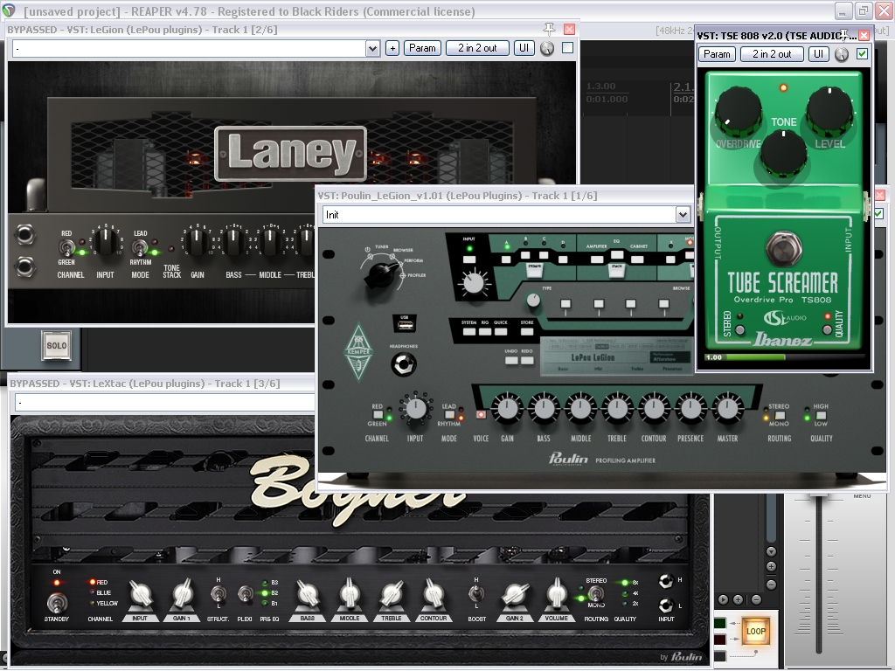
Task: Click the SOLO button on the track
Action: pos(57,345)
